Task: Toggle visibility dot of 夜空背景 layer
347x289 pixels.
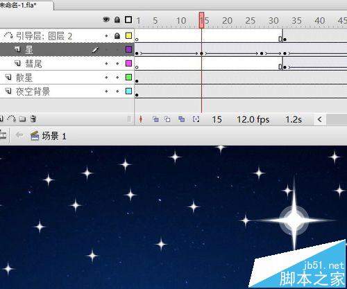Action: 106,91
